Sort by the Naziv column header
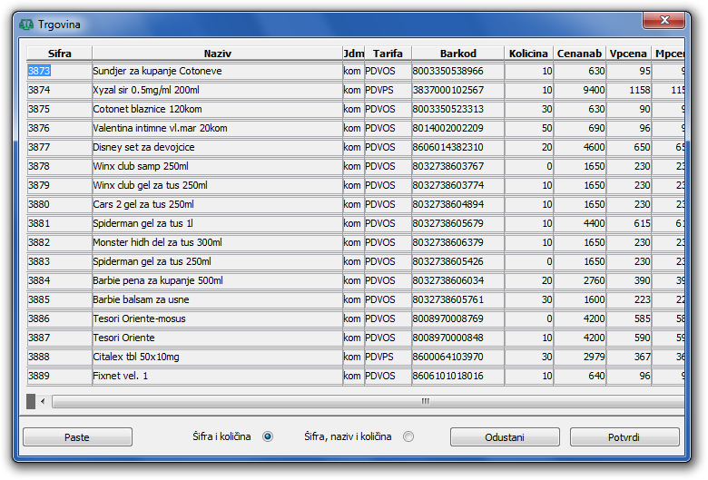This screenshot has width=708, height=480. pos(217,54)
